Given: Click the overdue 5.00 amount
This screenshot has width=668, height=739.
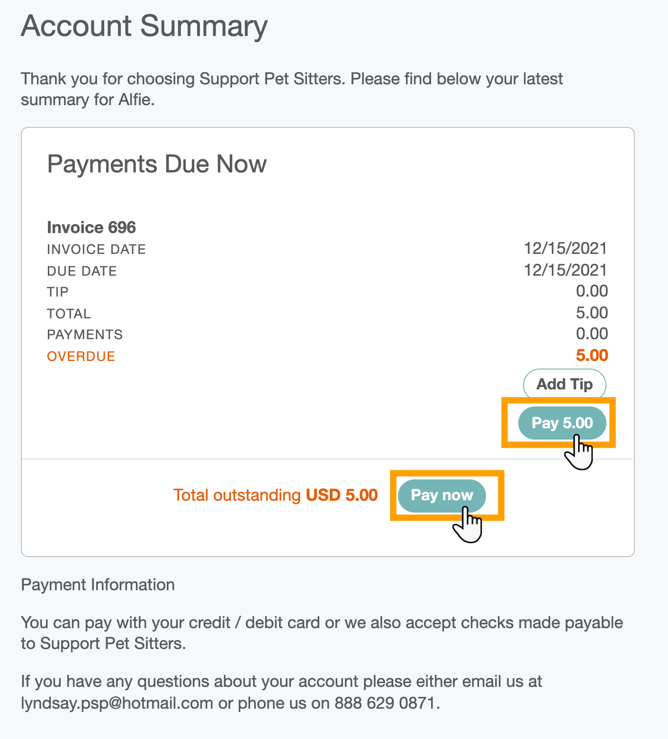Looking at the screenshot, I should pyautogui.click(x=592, y=355).
